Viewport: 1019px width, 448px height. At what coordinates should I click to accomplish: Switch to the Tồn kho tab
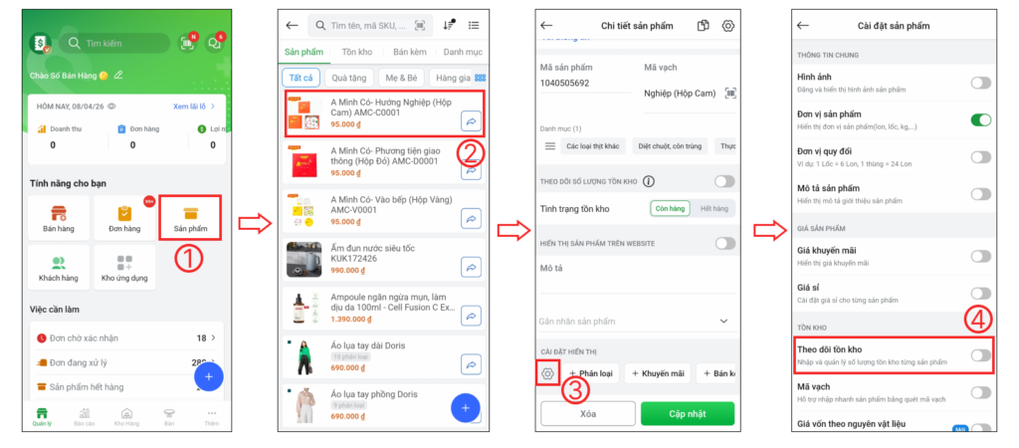pyautogui.click(x=355, y=52)
